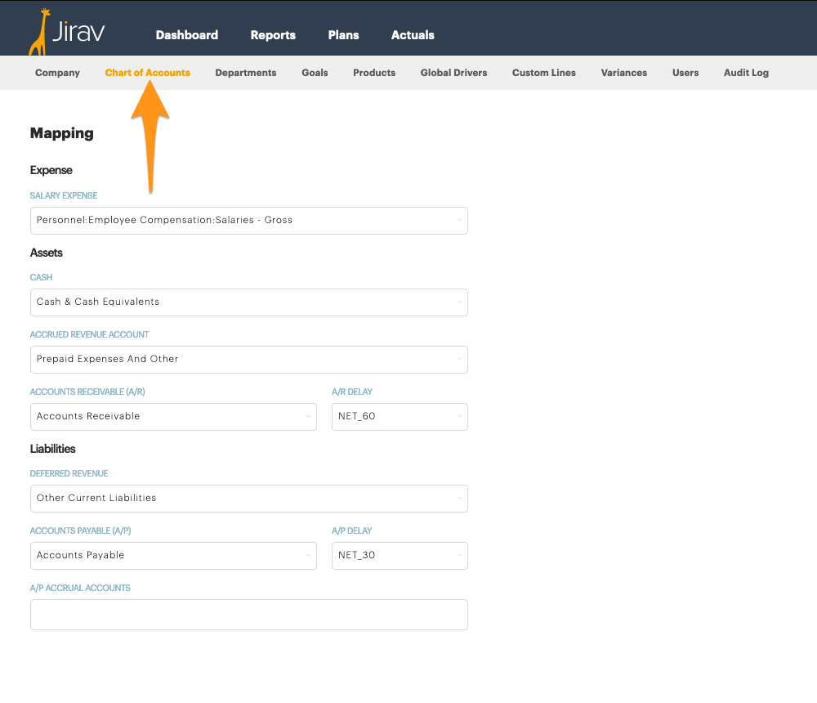This screenshot has height=703, width=817.
Task: Select the Chart of Accounts tab
Action: 147,73
